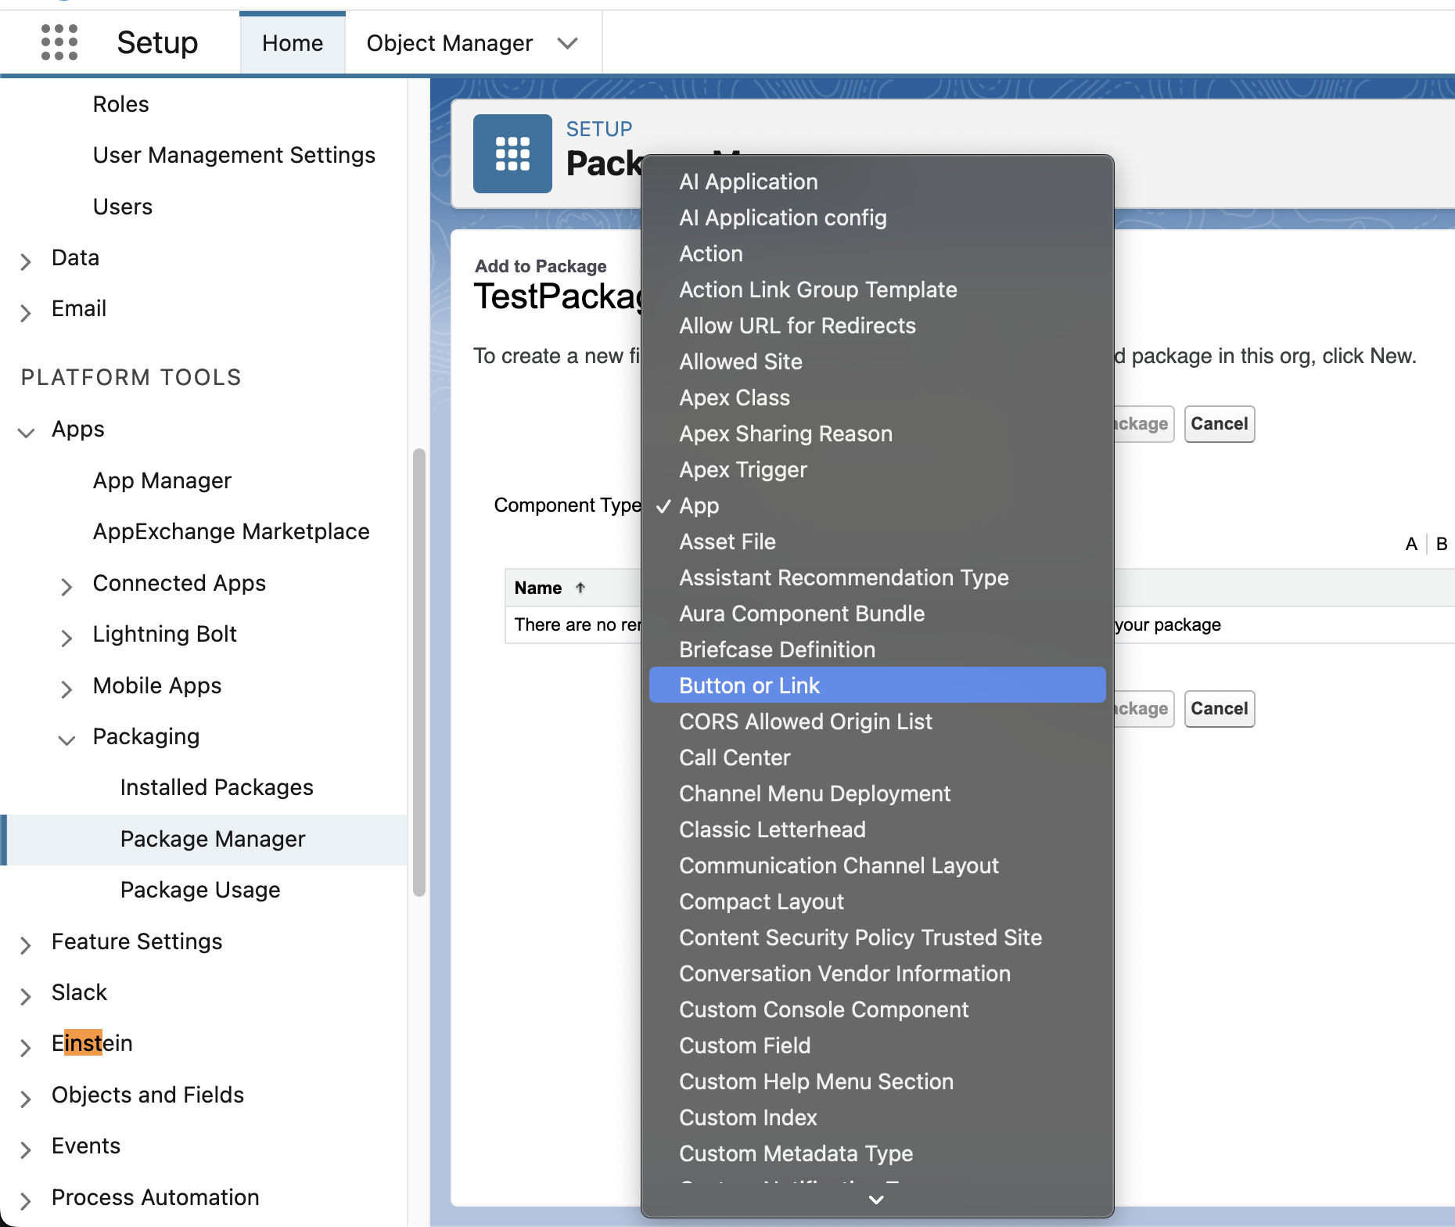Expand Lightning Bolt
Screen dimensions: 1455x1227
(x=66, y=638)
